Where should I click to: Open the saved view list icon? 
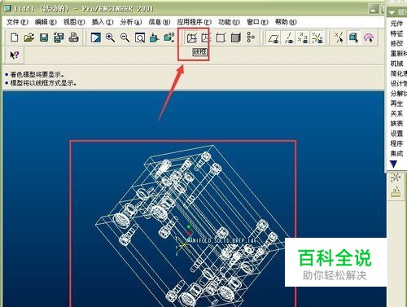pyautogui.click(x=169, y=37)
